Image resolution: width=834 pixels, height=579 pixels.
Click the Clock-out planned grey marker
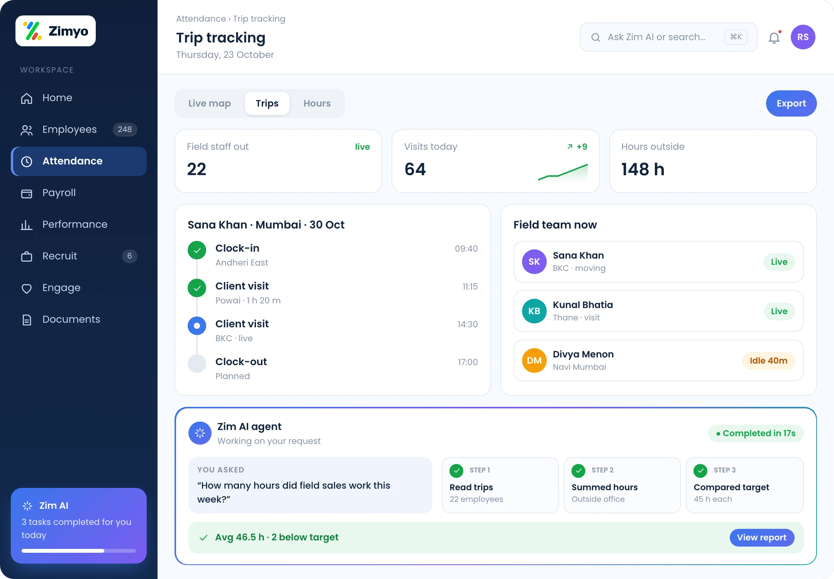click(197, 364)
